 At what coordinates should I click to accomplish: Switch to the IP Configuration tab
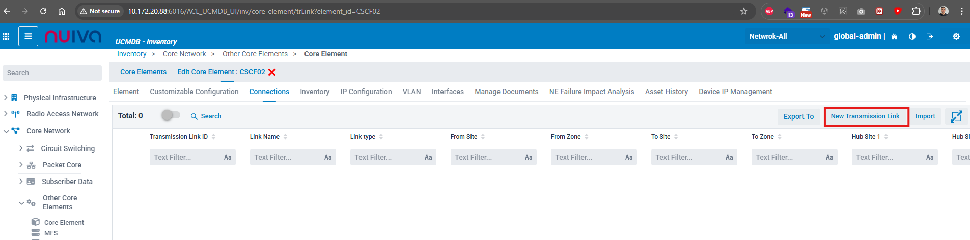(x=366, y=92)
